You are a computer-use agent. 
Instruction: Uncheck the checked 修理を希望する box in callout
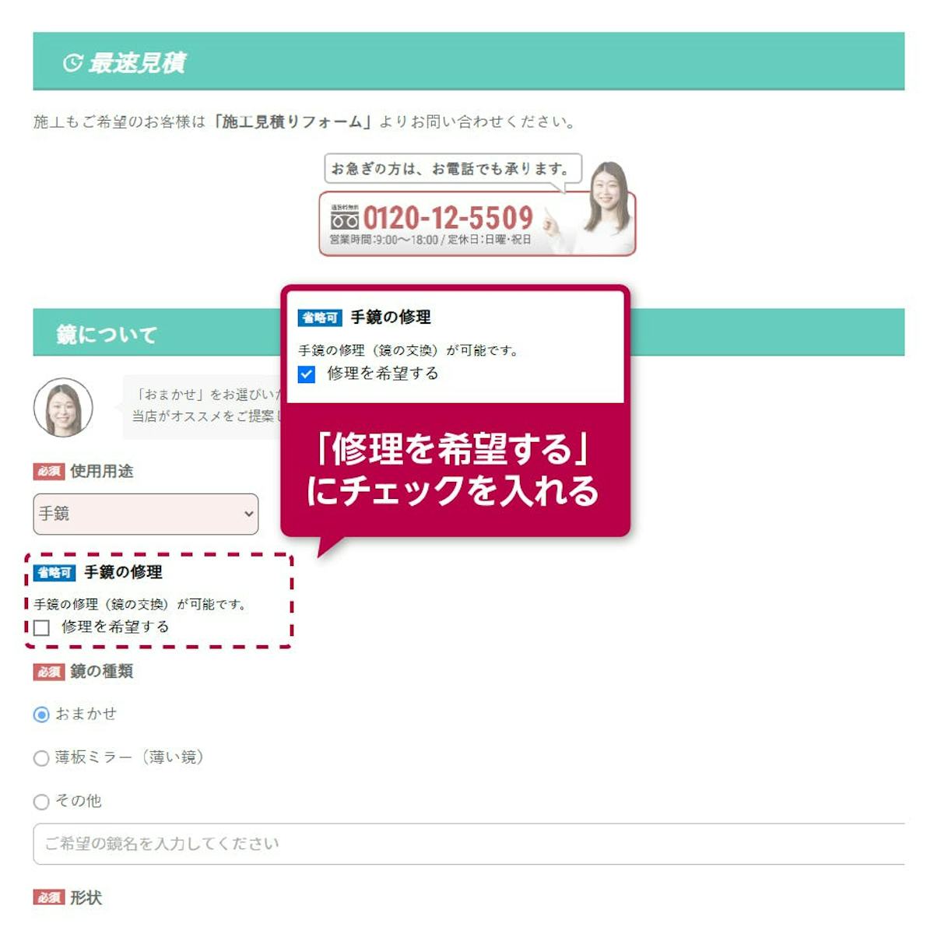(307, 374)
